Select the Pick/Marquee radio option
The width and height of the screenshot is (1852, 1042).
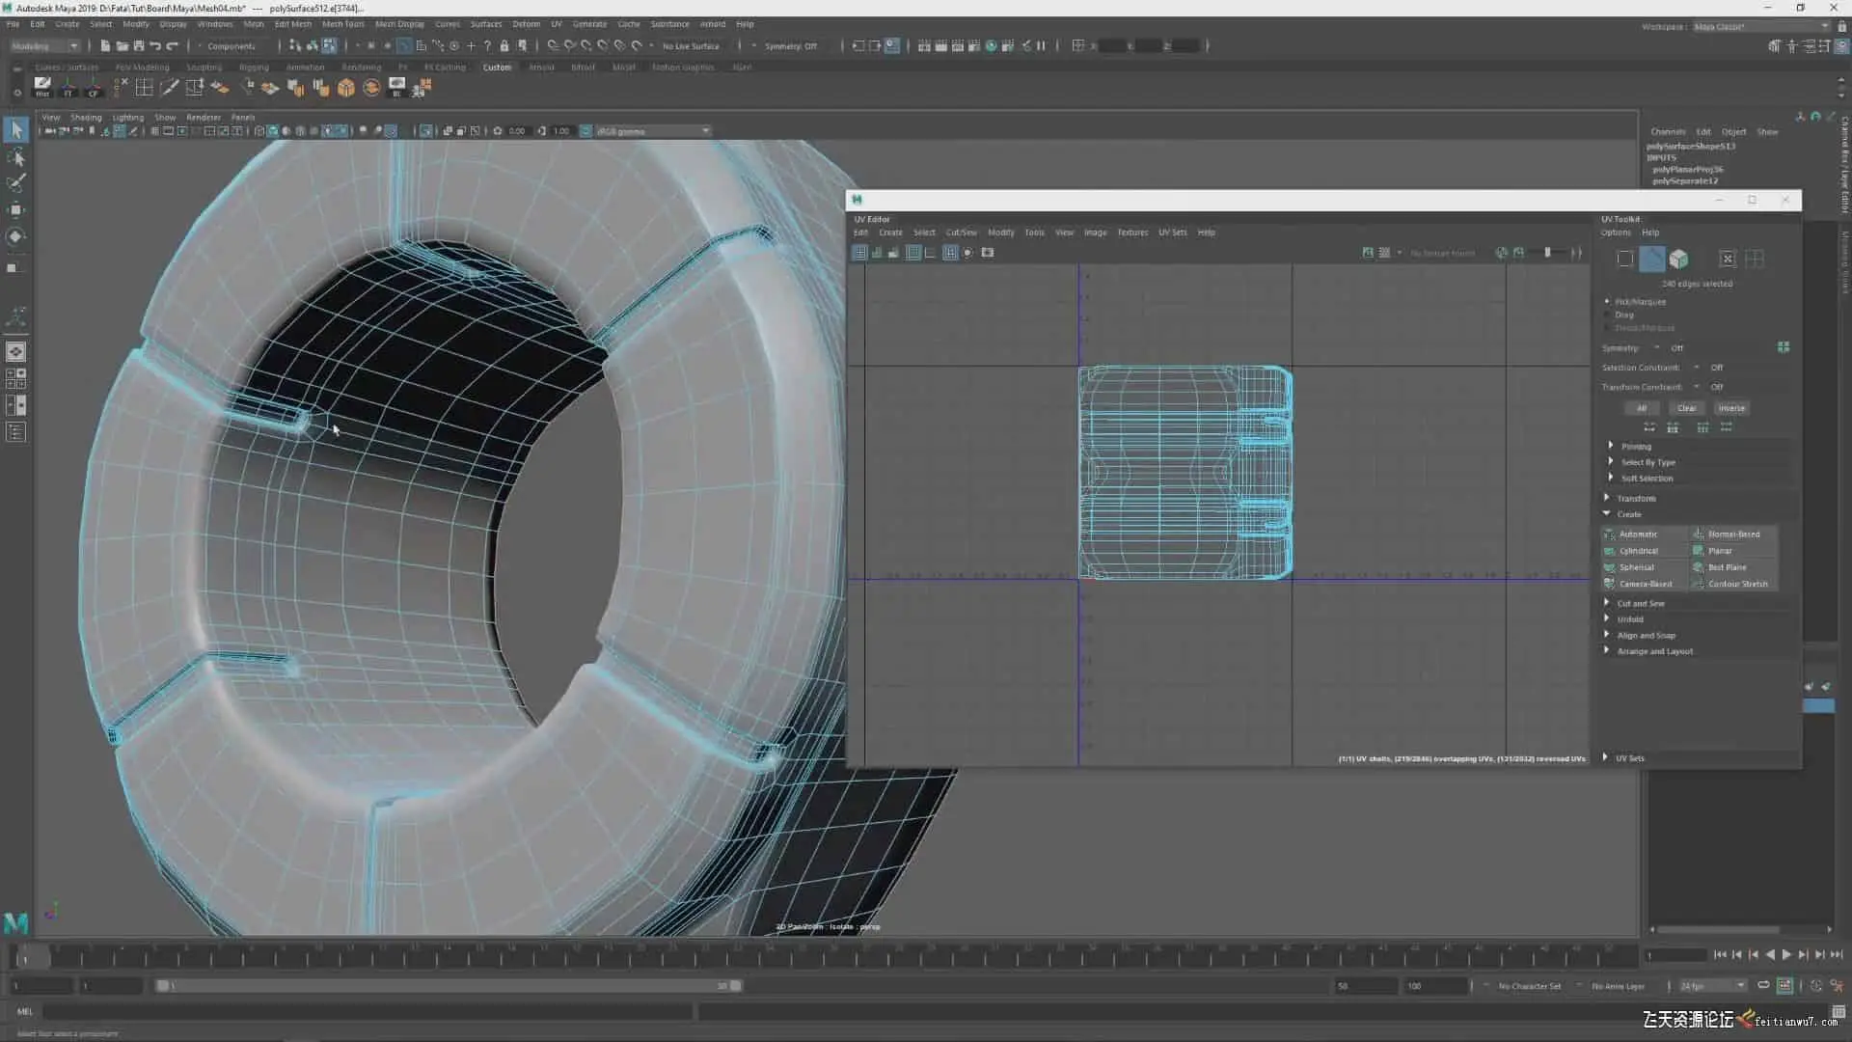click(1607, 302)
